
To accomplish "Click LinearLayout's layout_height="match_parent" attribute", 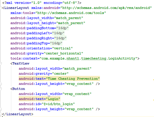I will (x=48, y=23).
